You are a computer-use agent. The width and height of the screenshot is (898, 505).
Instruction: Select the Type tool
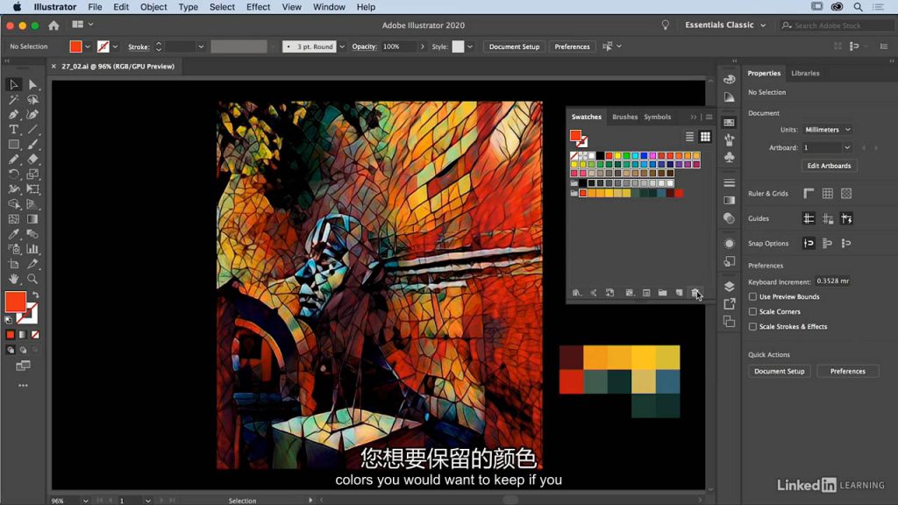[14, 130]
